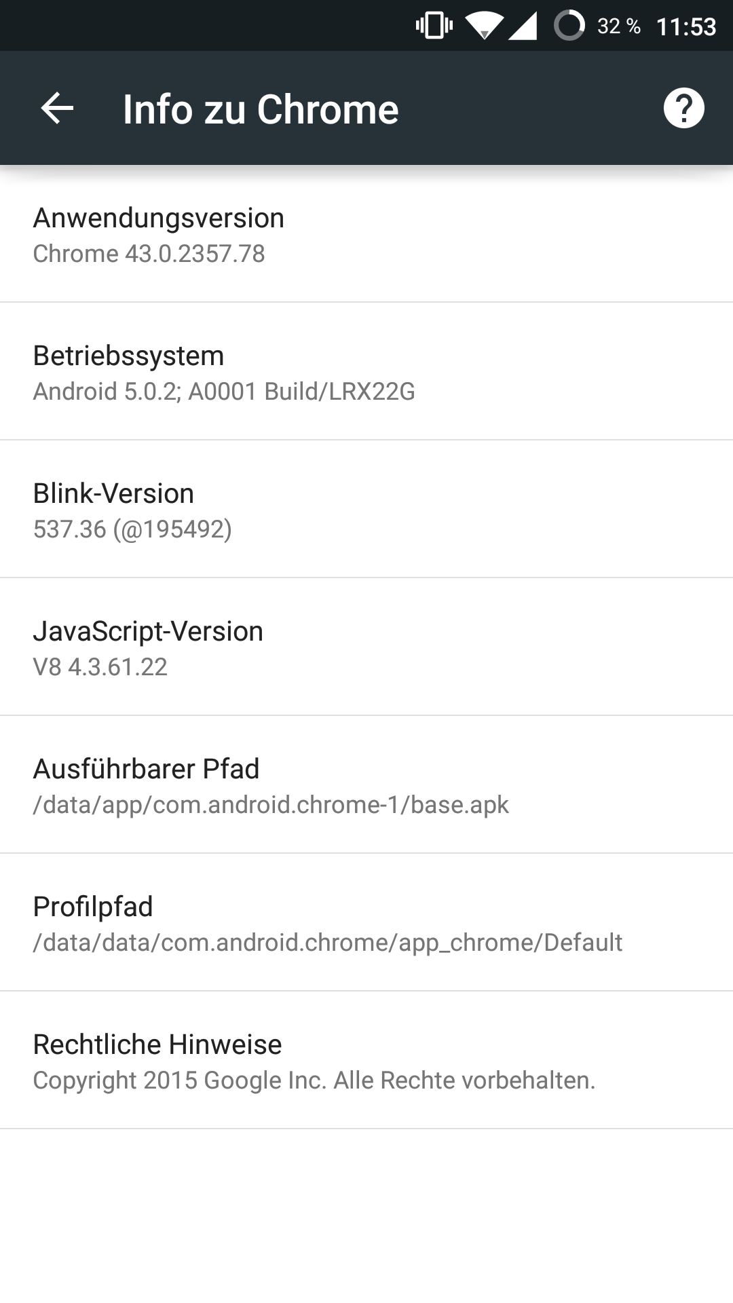
Task: Select the Betriebssystem entry
Action: coord(366,372)
